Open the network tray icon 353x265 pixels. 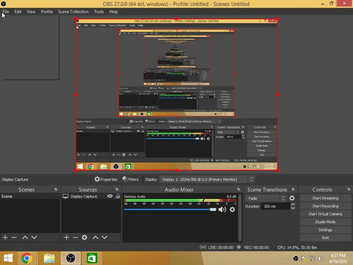click(312, 258)
